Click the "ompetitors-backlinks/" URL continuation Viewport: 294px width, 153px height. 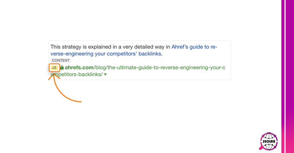click(x=77, y=74)
